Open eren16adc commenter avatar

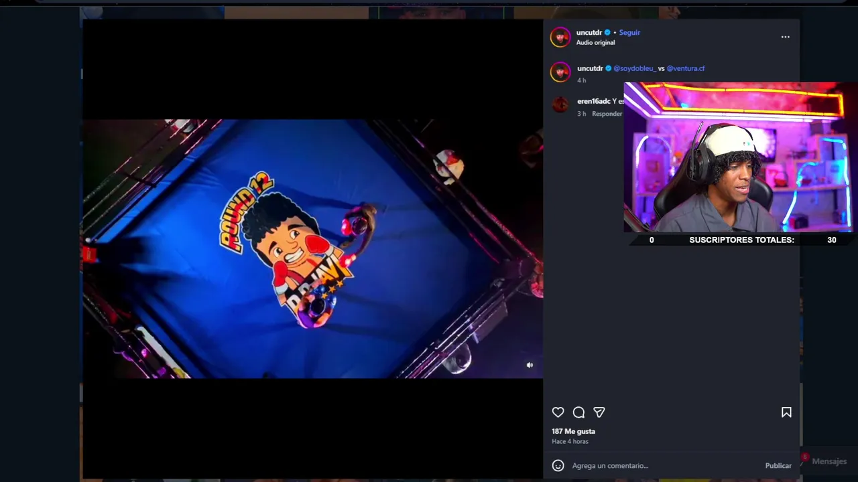point(560,104)
